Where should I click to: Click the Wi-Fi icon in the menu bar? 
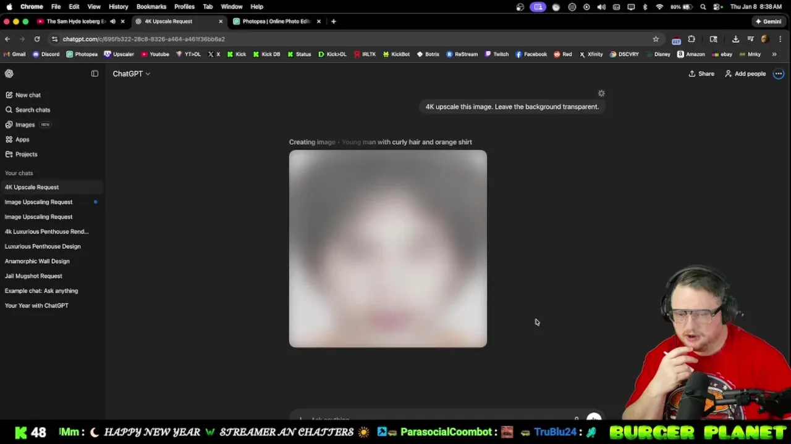pyautogui.click(x=659, y=7)
